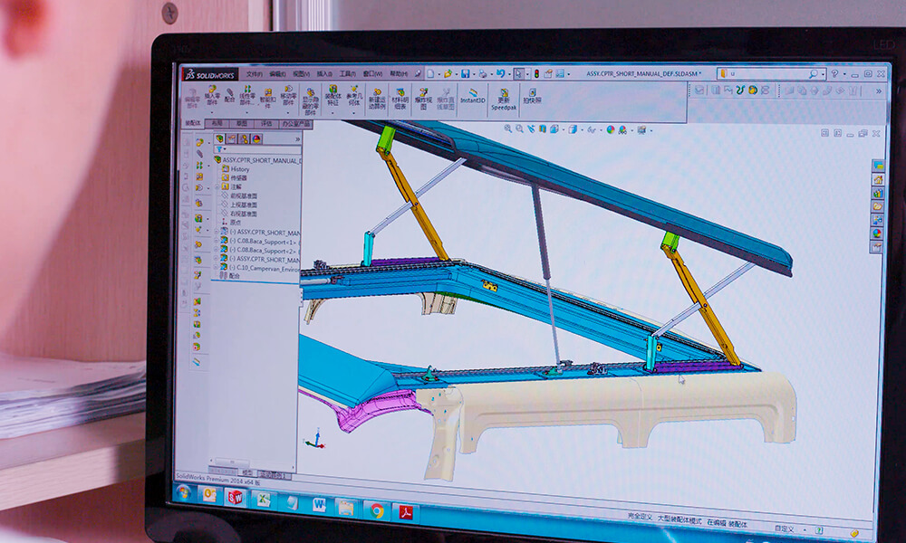This screenshot has width=906, height=543.
Task: Open the 插入(I) Insert menu
Action: [324, 74]
